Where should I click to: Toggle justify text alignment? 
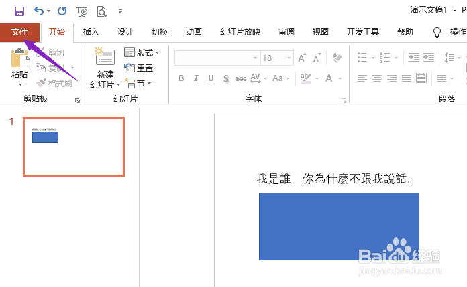coord(407,78)
